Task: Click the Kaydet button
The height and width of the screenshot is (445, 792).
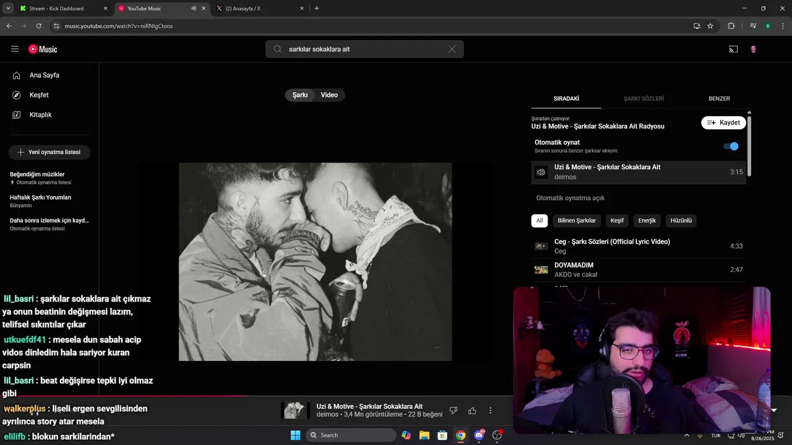Action: 723,123
